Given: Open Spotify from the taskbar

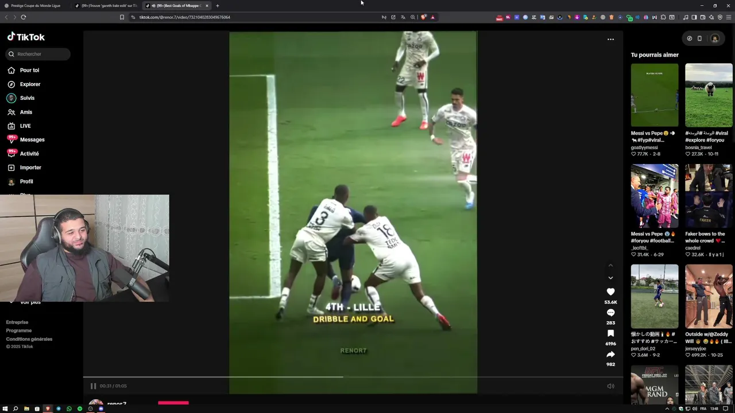Looking at the screenshot, I should [80, 408].
